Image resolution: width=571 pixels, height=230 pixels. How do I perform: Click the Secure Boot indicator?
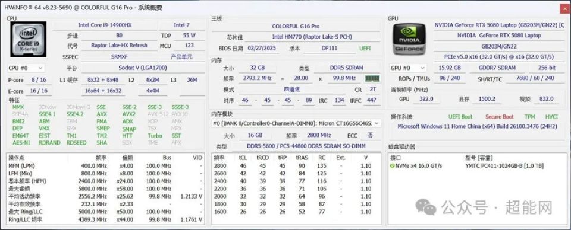pyautogui.click(x=499, y=117)
